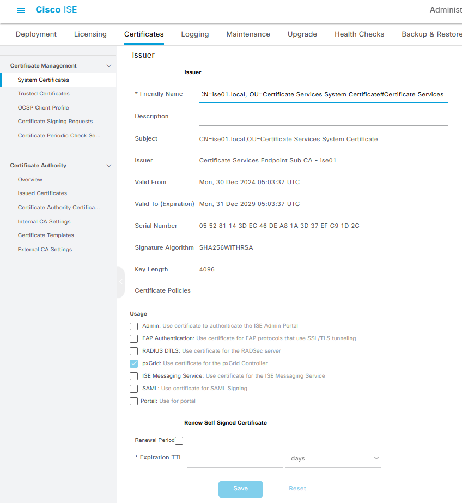Open Certificate Periodic Check Settings
The image size is (462, 503).
(59, 136)
